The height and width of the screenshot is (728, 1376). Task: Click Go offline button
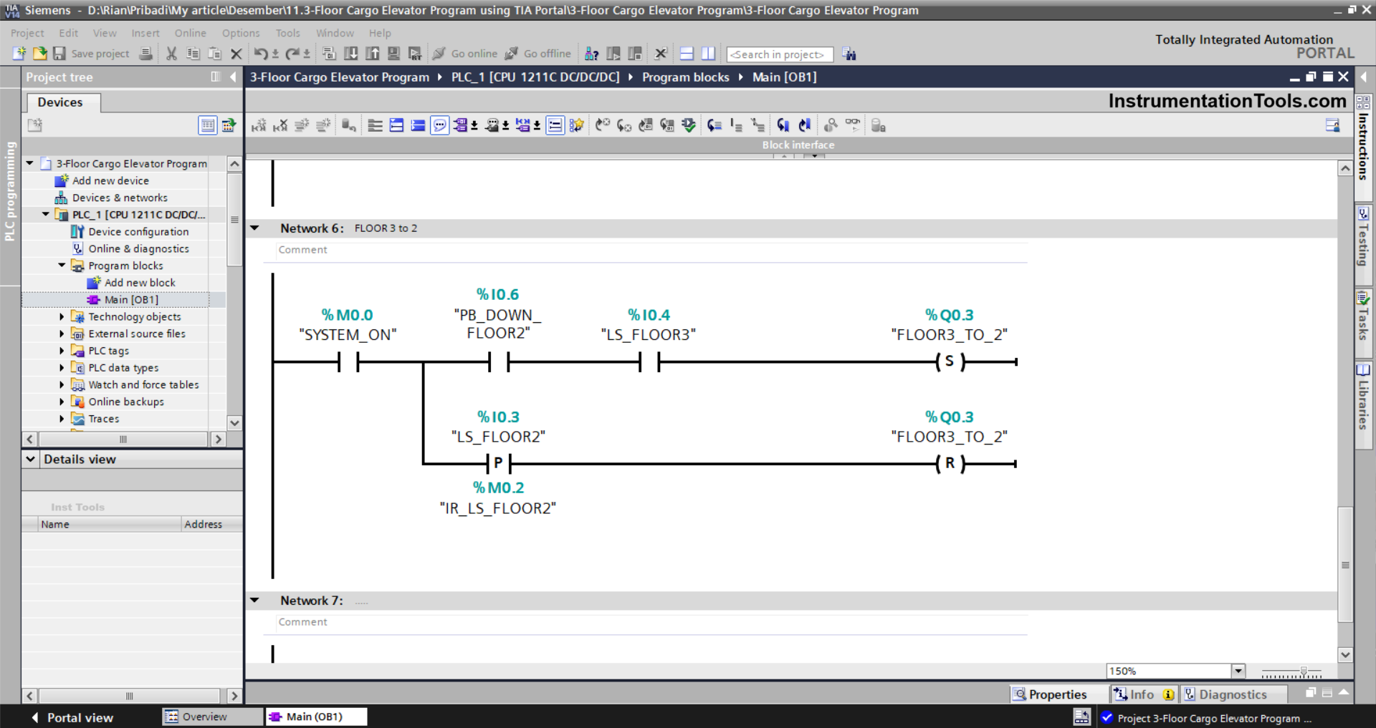[538, 54]
